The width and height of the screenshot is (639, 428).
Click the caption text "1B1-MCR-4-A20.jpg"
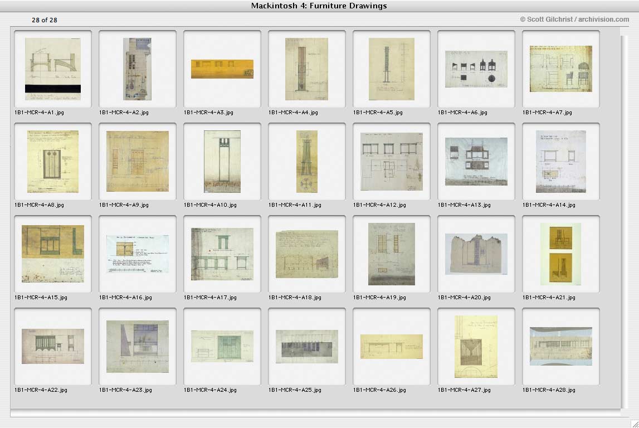464,298
